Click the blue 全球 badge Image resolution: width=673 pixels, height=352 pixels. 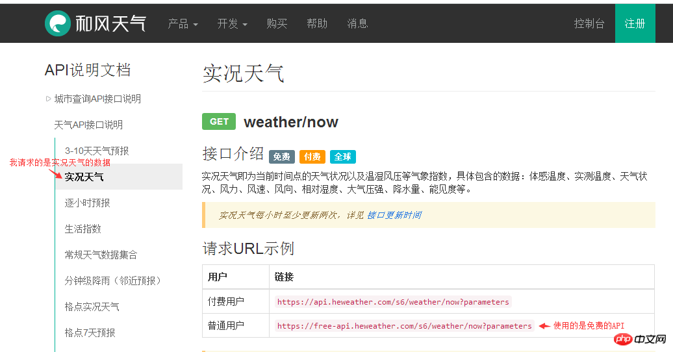[342, 157]
